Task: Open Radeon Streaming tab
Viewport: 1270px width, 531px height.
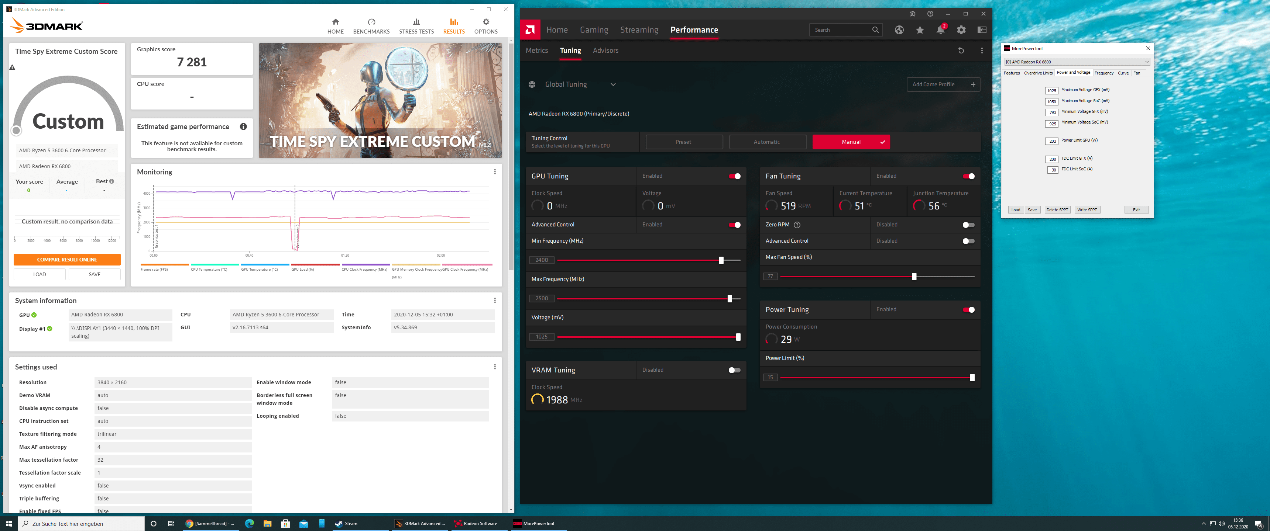Action: click(639, 30)
